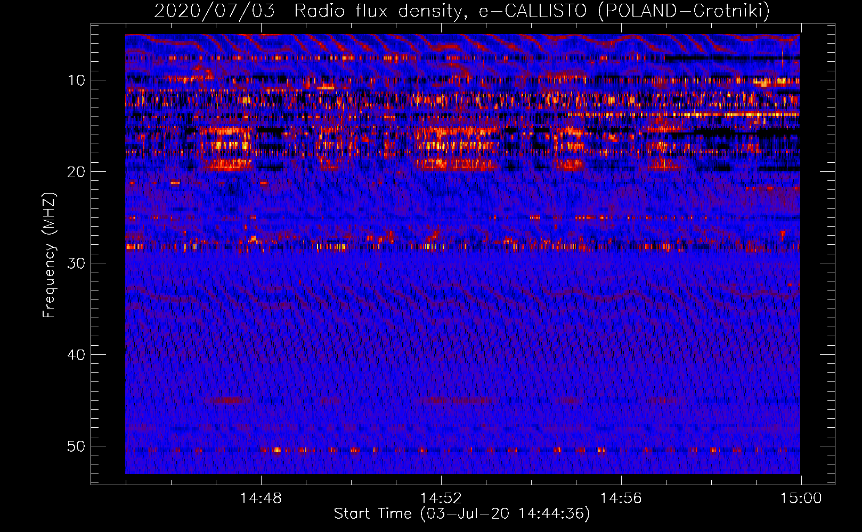Image resolution: width=862 pixels, height=532 pixels.
Task: Click the 20 frequency axis label
Action: tap(77, 172)
